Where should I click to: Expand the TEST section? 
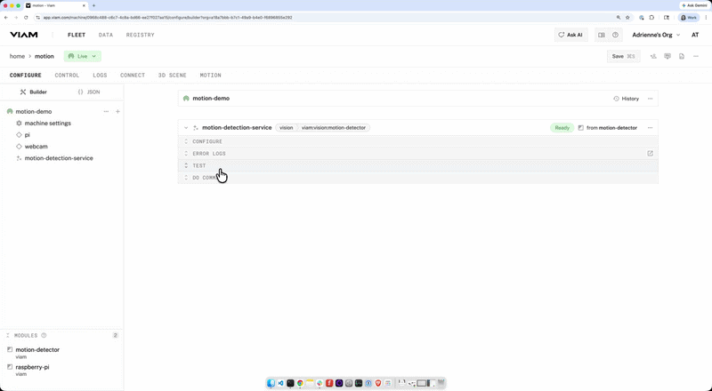coord(417,165)
